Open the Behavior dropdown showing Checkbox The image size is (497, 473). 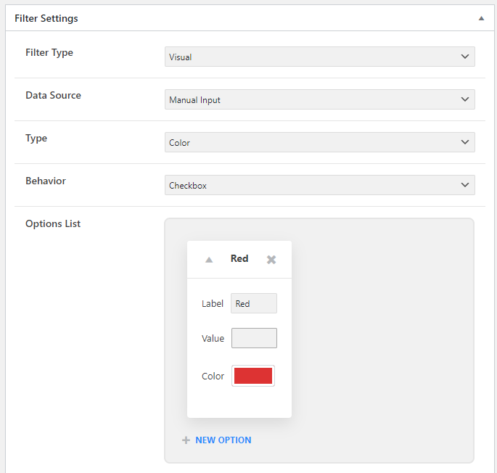pos(319,185)
